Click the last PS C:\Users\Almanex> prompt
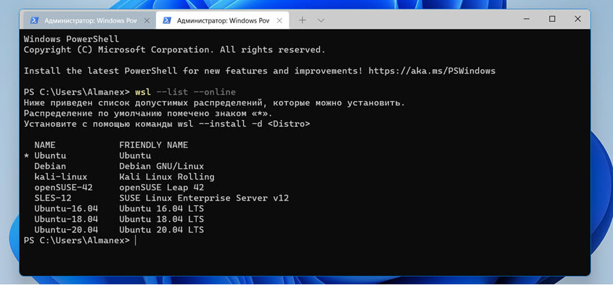The image size is (613, 285). pyautogui.click(x=76, y=241)
